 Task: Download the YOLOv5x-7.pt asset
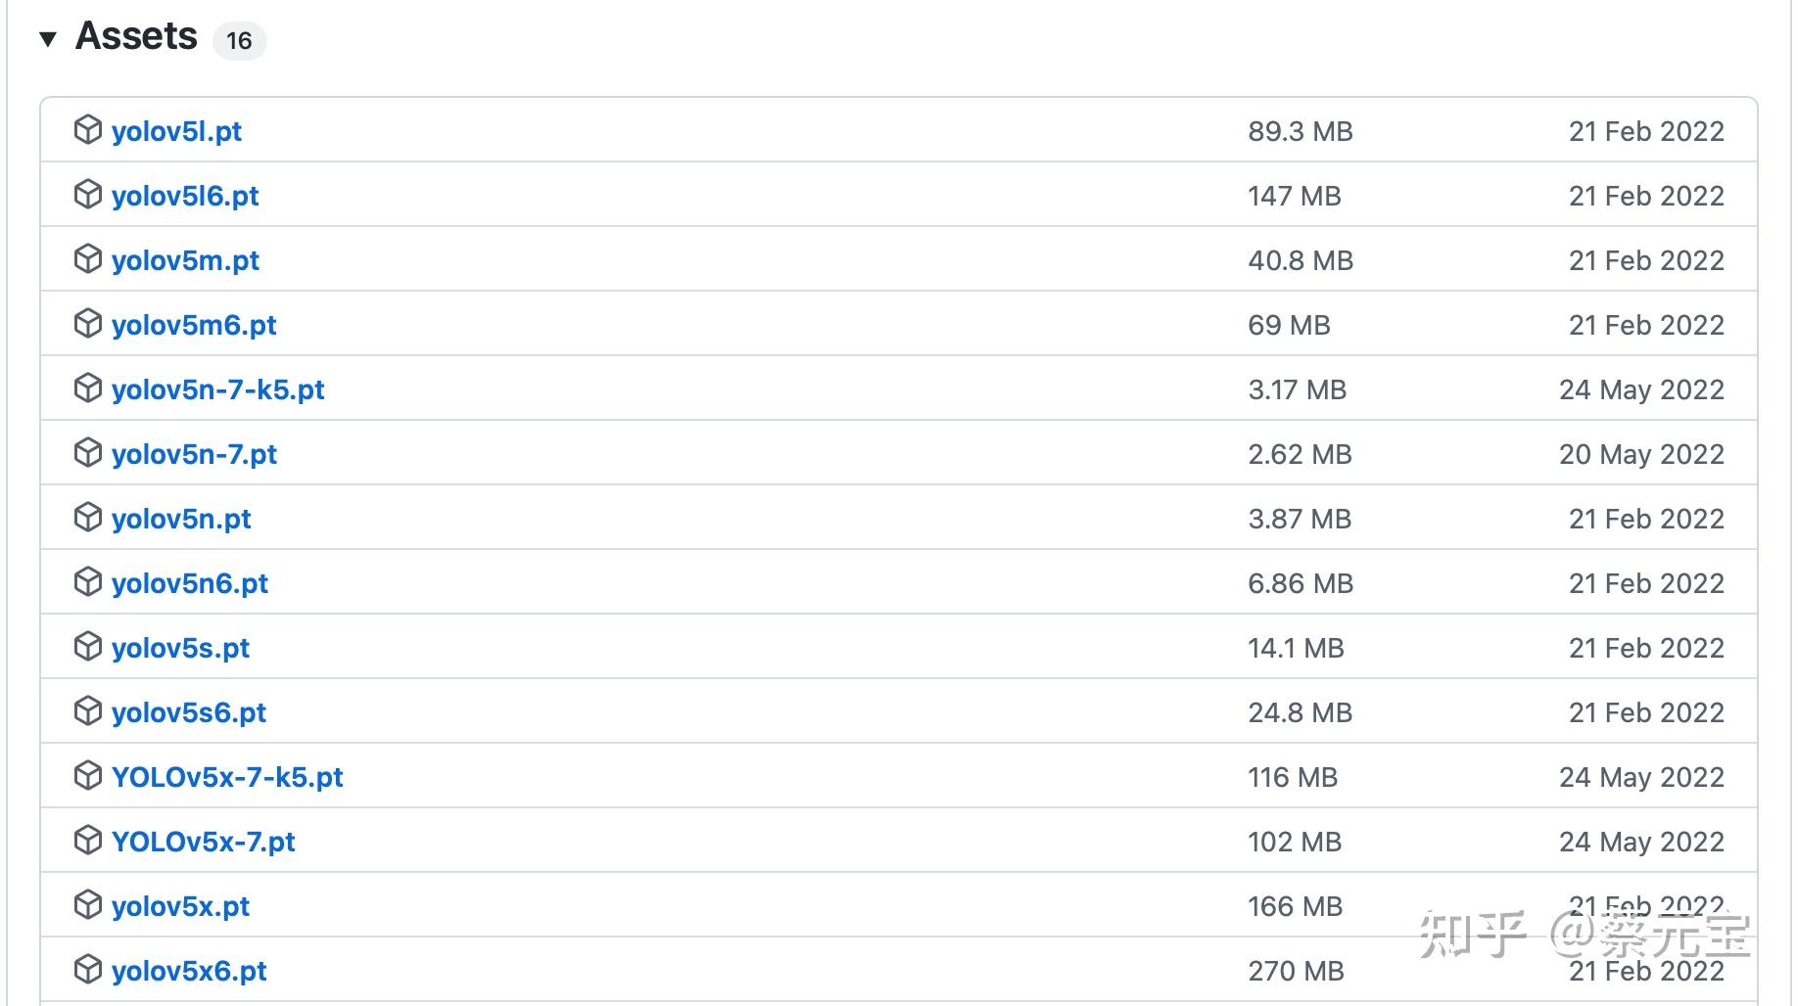click(x=204, y=842)
